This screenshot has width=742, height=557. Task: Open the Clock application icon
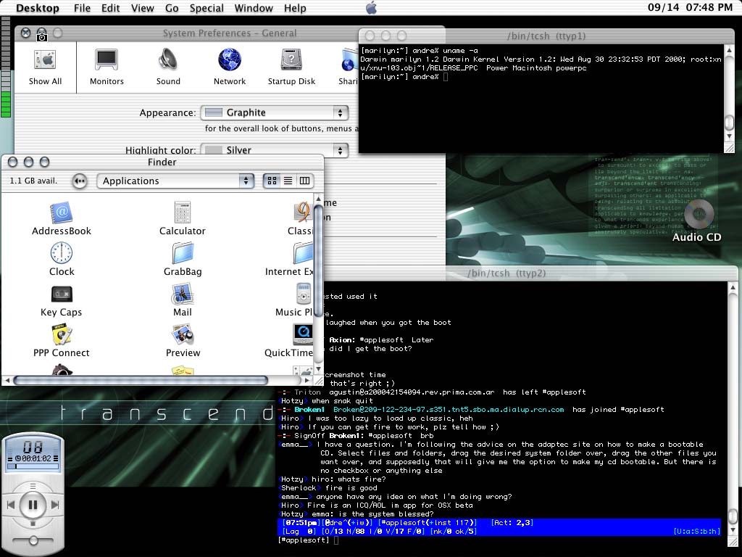coord(62,253)
